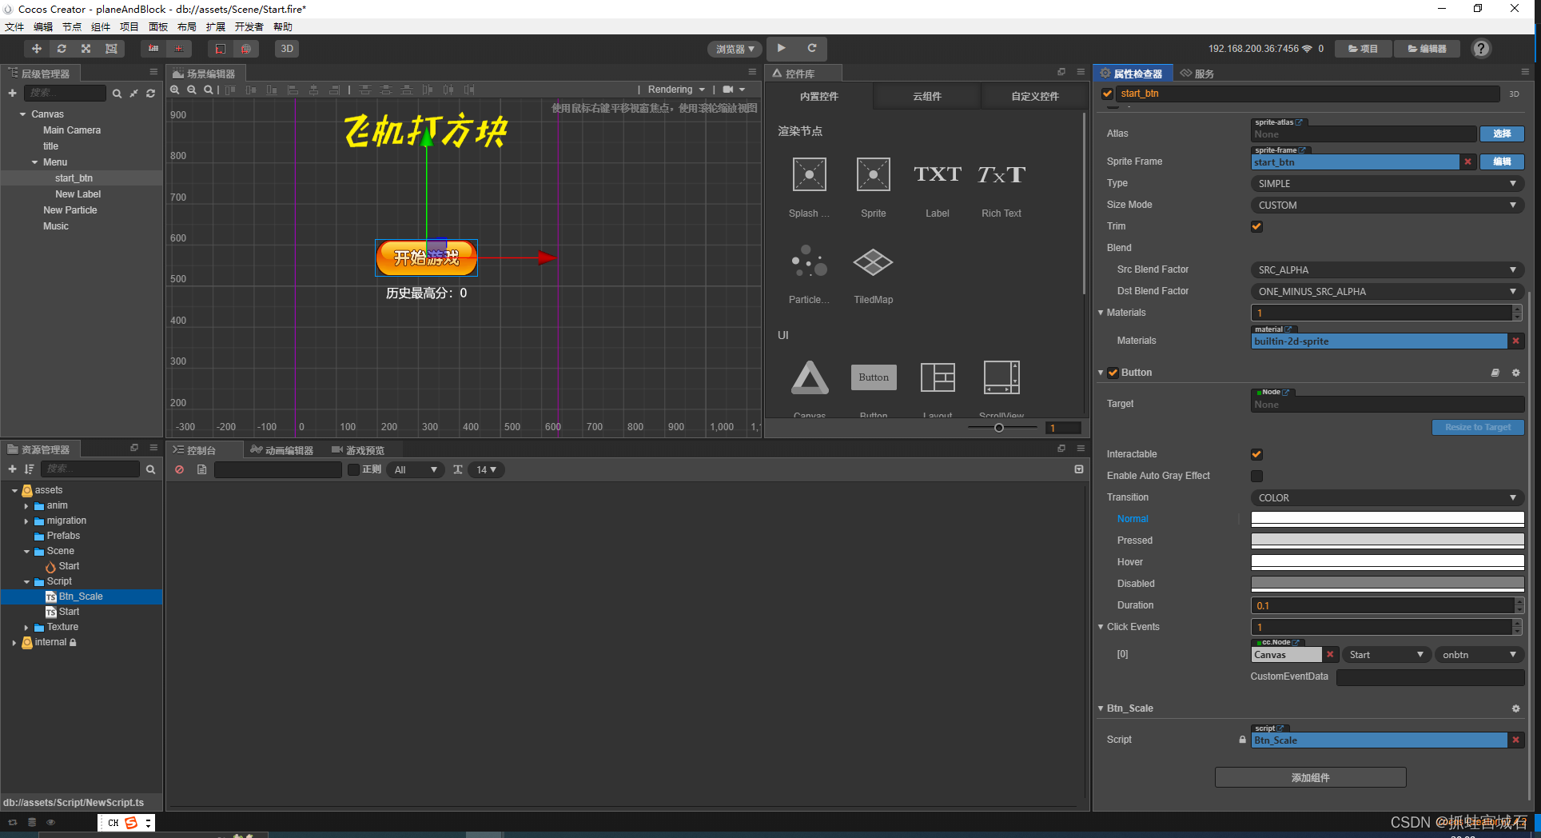This screenshot has width=1541, height=838.
Task: Add a TiledMap node from widget library
Action: pos(873,274)
